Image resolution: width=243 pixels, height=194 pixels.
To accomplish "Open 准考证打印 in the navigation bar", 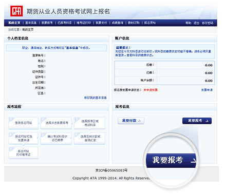I will tap(84, 23).
